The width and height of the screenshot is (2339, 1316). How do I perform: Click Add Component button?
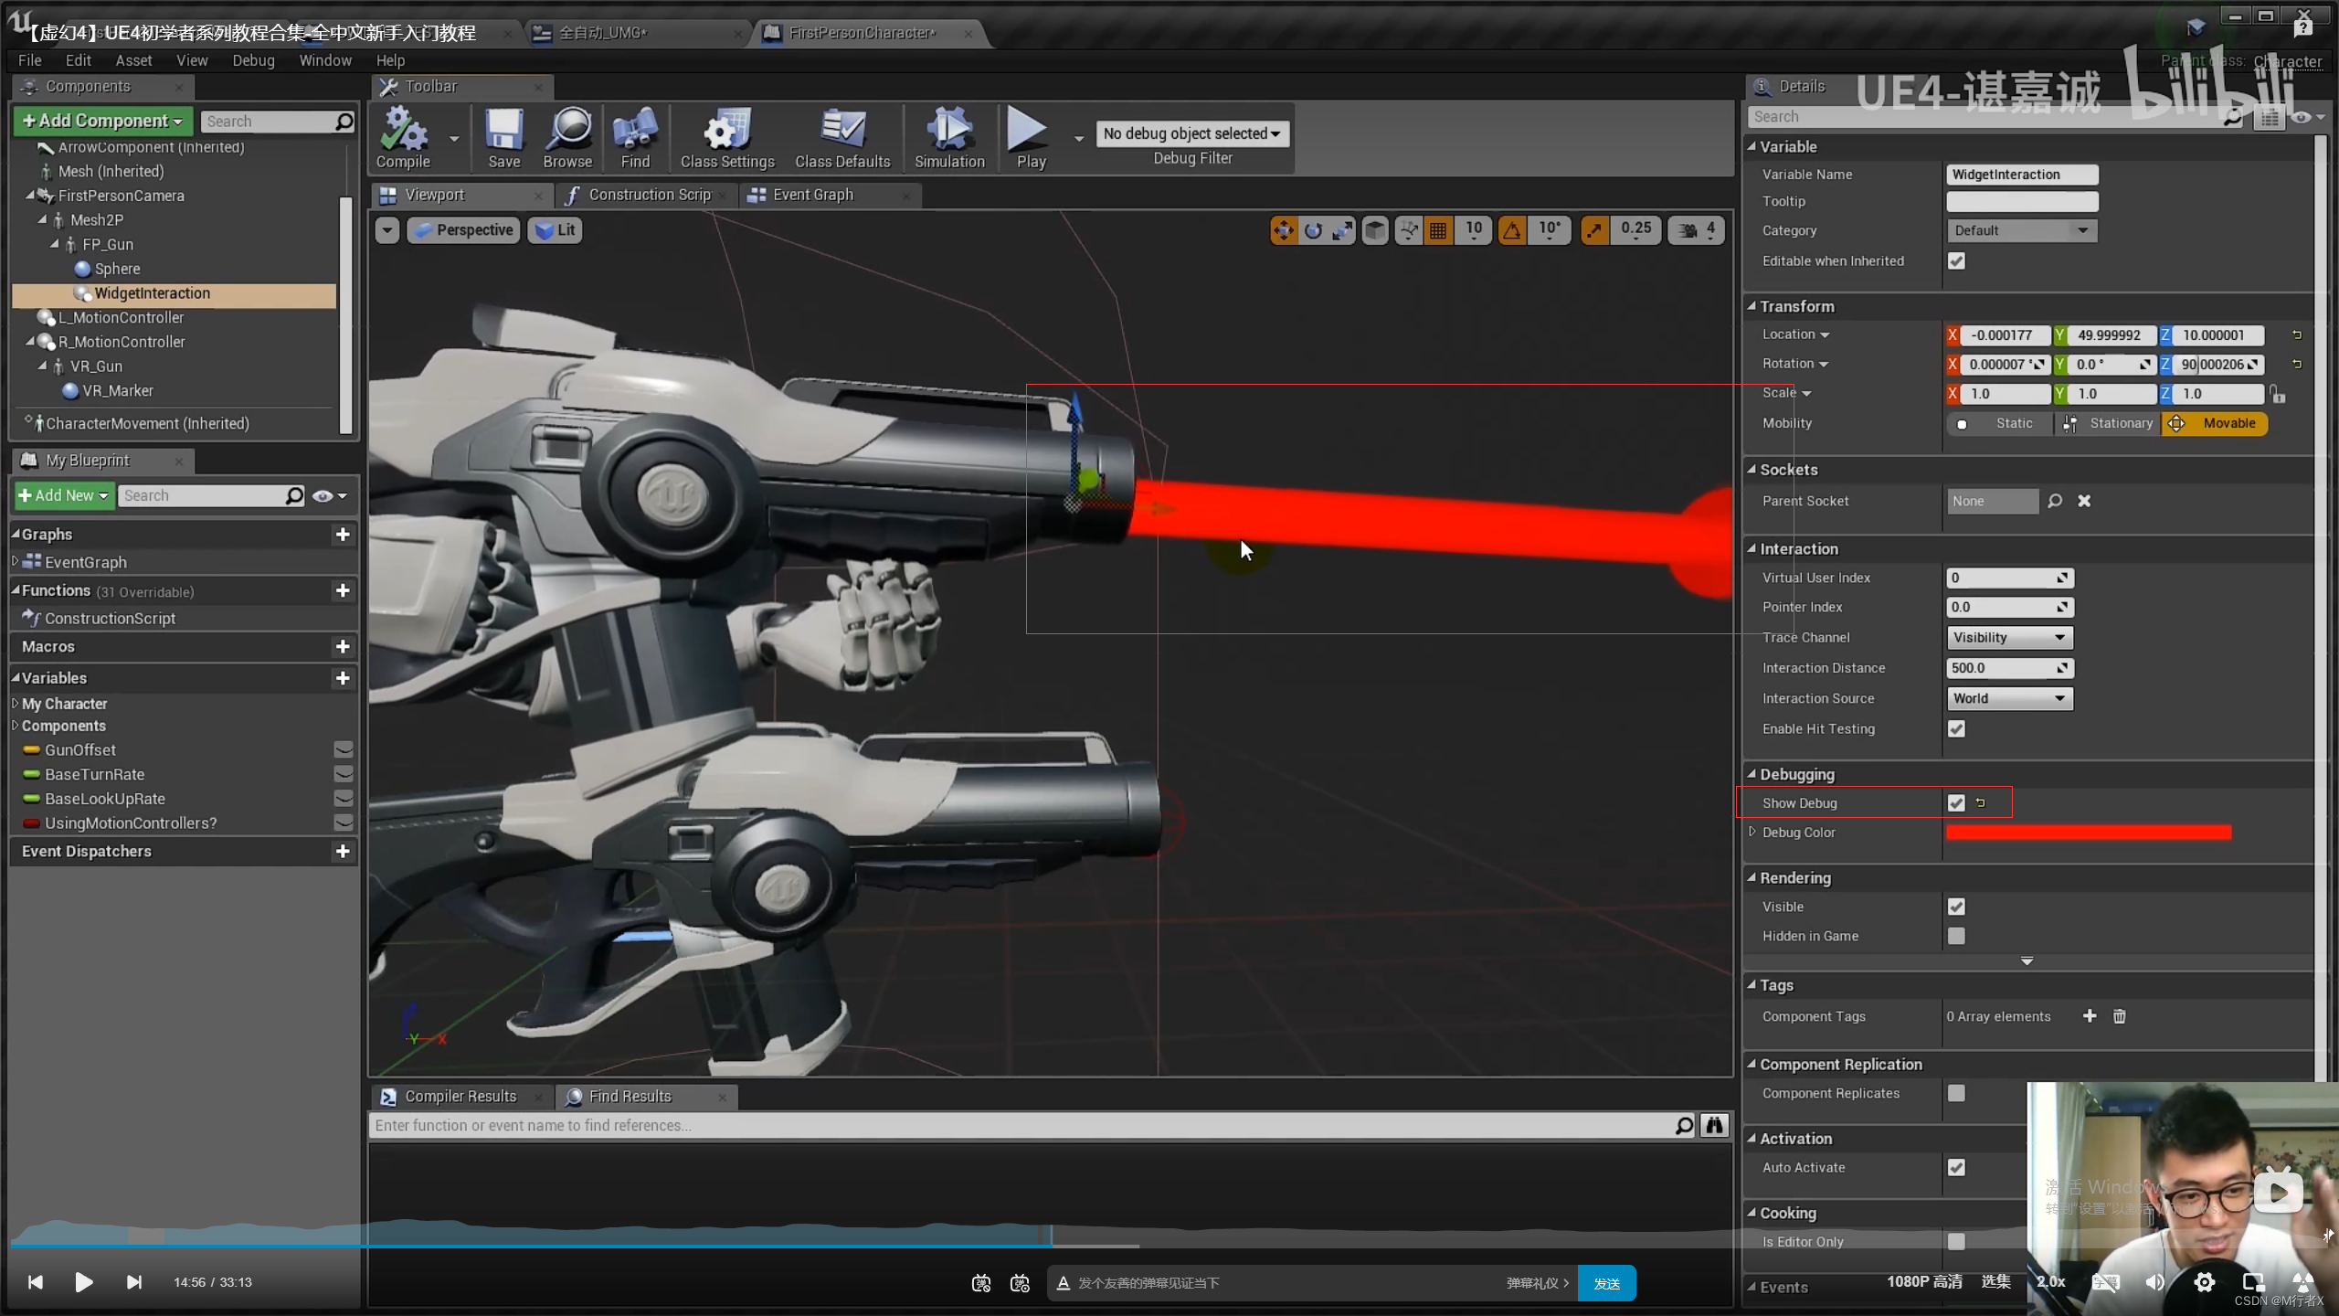point(103,119)
